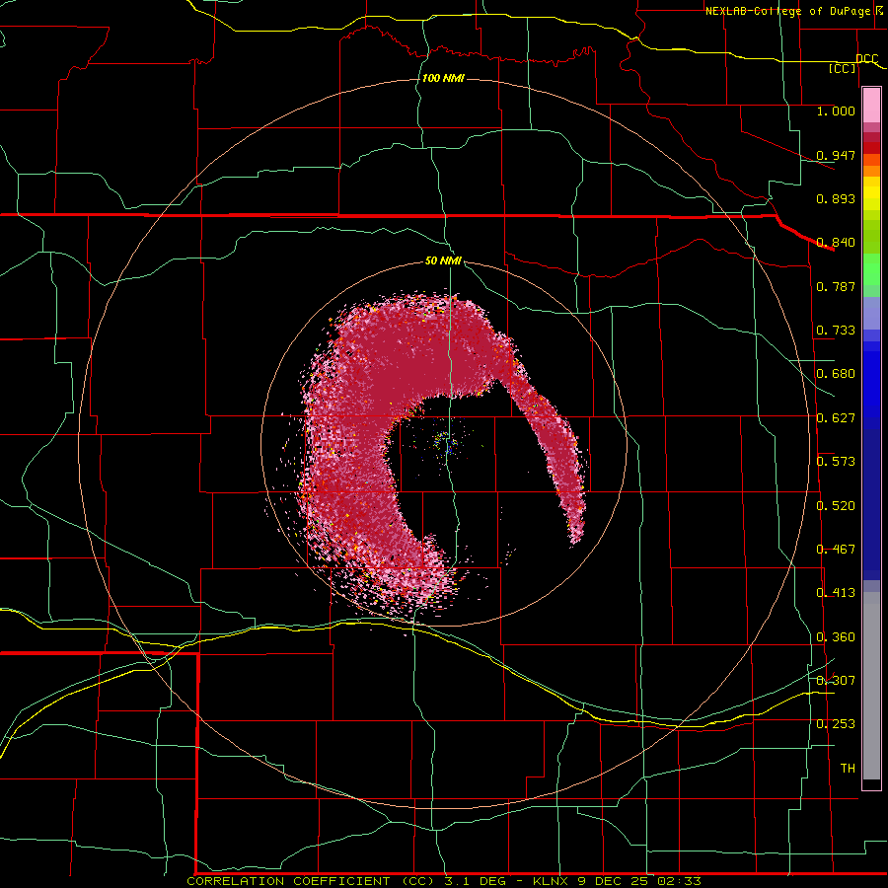This screenshot has width=888, height=888.
Task: Click the 0.467 legend value
Action: point(836,550)
